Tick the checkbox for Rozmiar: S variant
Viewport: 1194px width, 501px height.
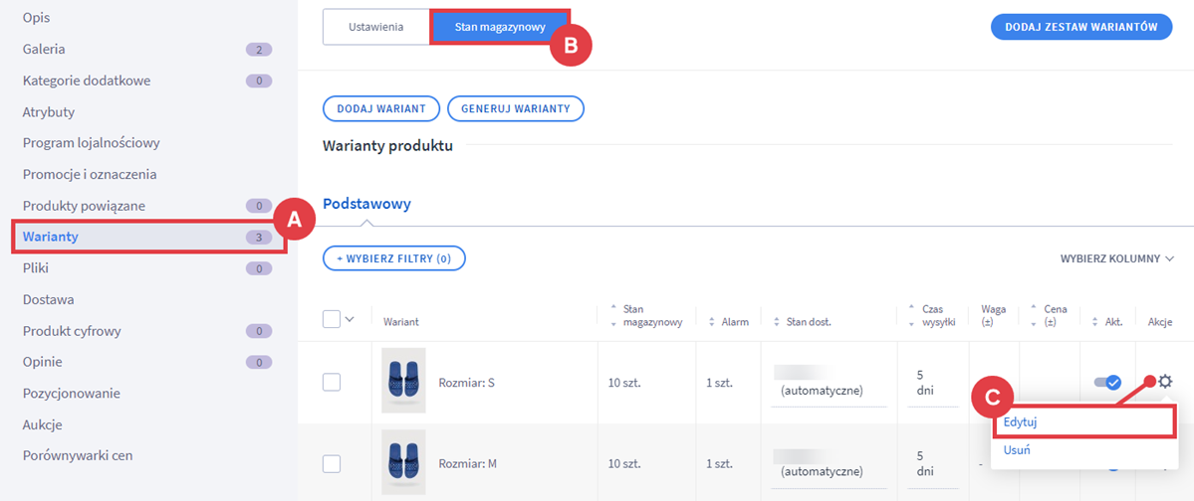click(332, 382)
